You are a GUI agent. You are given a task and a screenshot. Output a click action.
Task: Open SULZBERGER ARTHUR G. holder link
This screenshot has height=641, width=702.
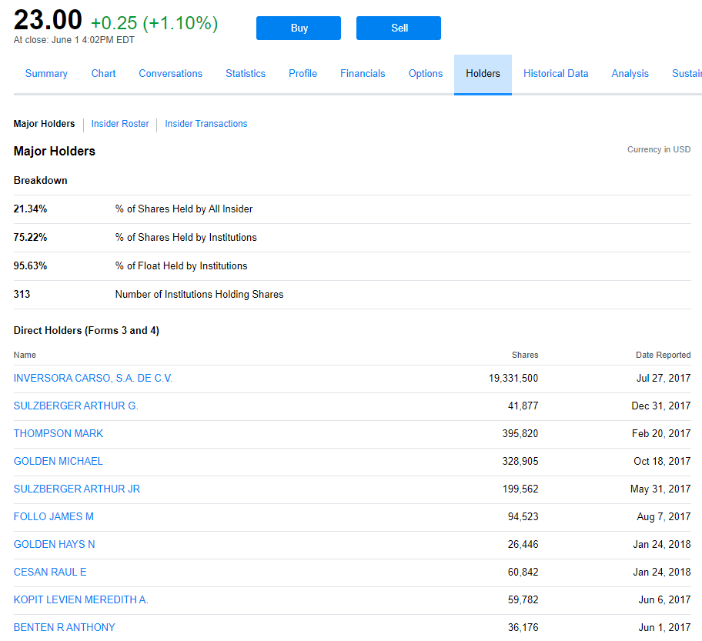pyautogui.click(x=76, y=406)
